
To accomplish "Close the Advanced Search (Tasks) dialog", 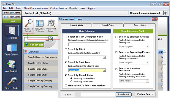I will click(154, 19).
